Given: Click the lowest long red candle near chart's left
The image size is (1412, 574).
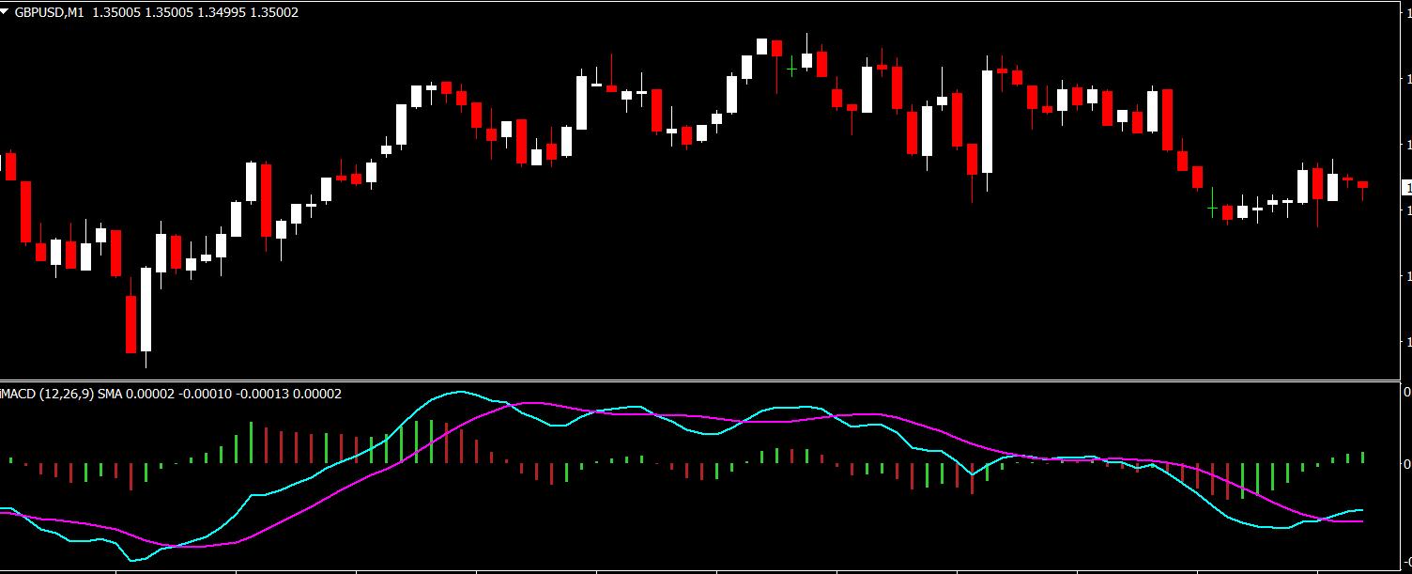Looking at the screenshot, I should 130,324.
